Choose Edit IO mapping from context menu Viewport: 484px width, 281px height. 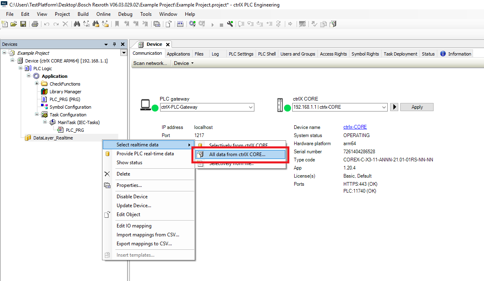tap(134, 226)
